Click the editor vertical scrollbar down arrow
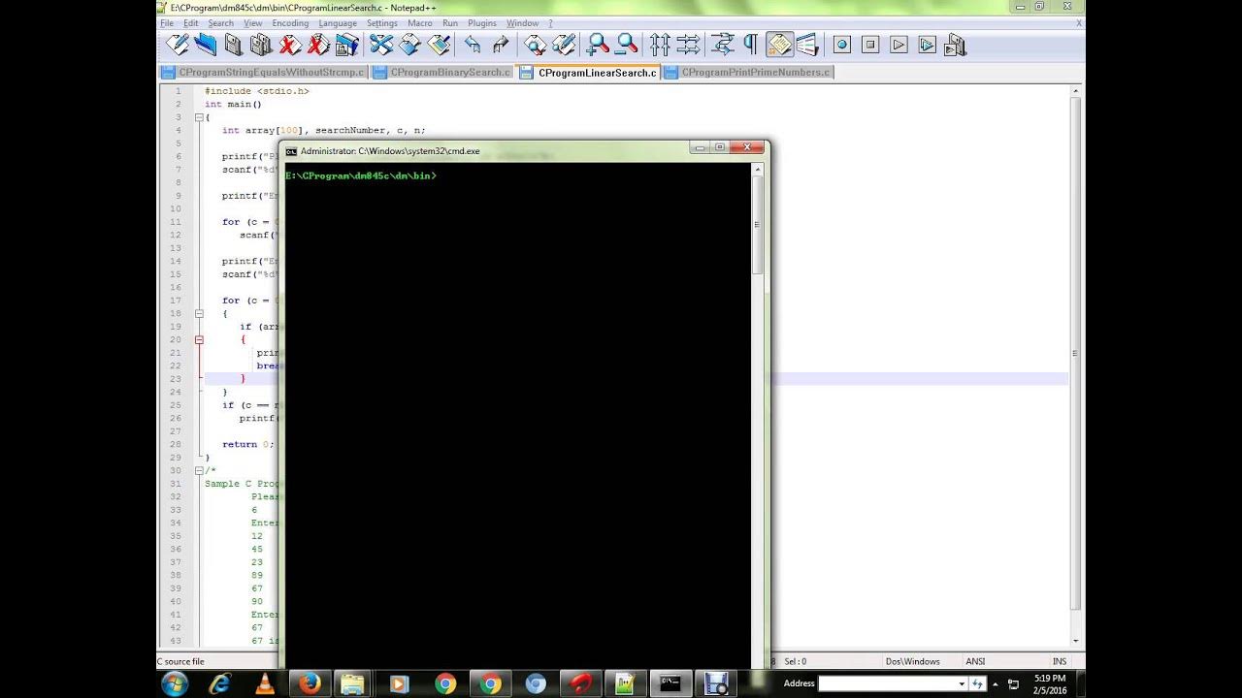1242x698 pixels. tap(1075, 641)
